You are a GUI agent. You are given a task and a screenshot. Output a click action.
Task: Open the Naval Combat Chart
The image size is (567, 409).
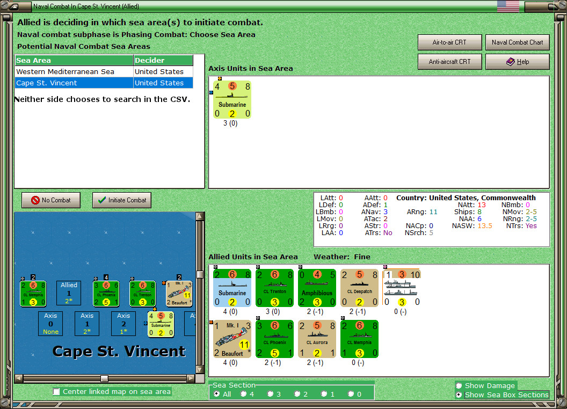tap(517, 42)
